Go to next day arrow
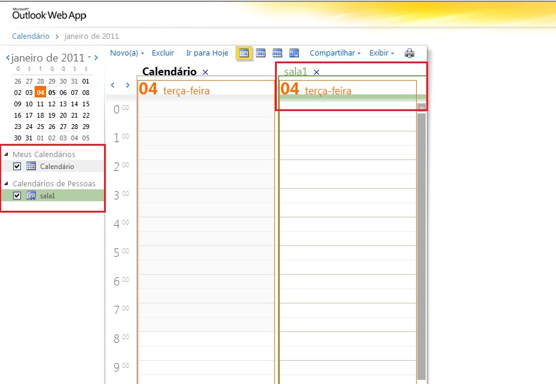The width and height of the screenshot is (556, 384). tap(127, 85)
